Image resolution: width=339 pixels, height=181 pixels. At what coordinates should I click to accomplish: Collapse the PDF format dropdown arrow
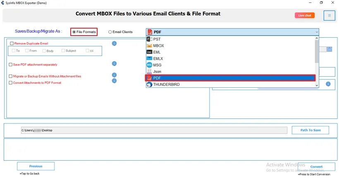317,32
